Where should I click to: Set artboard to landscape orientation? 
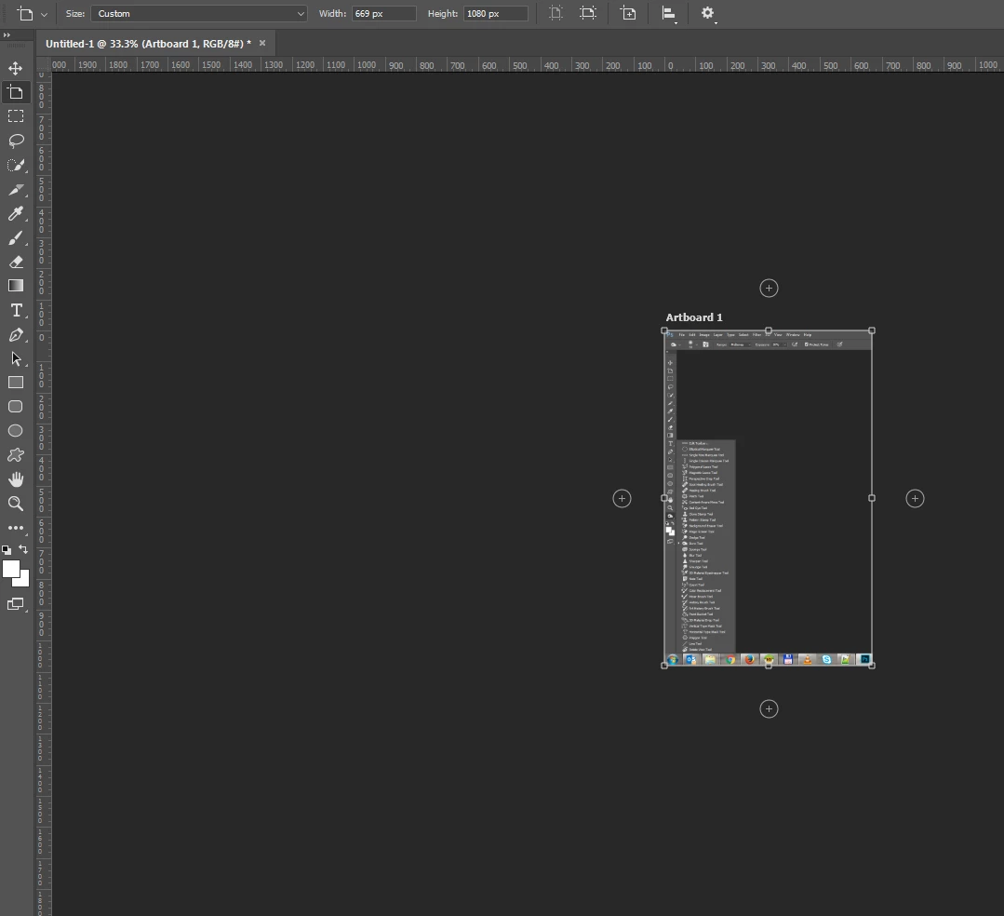tap(587, 13)
